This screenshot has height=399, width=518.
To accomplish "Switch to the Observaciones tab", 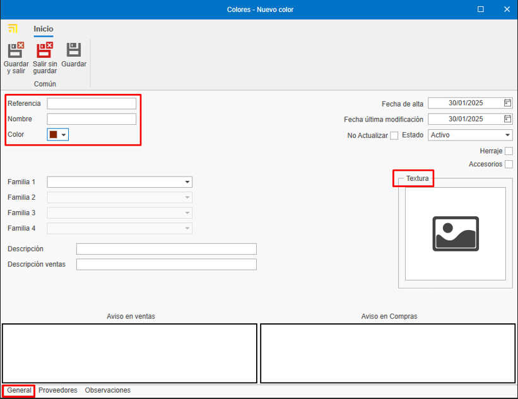I will pos(108,390).
